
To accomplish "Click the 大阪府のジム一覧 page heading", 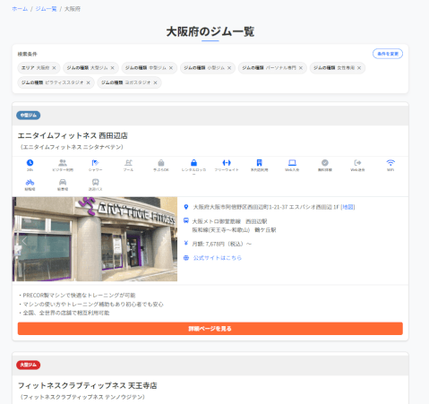I will pyautogui.click(x=210, y=31).
